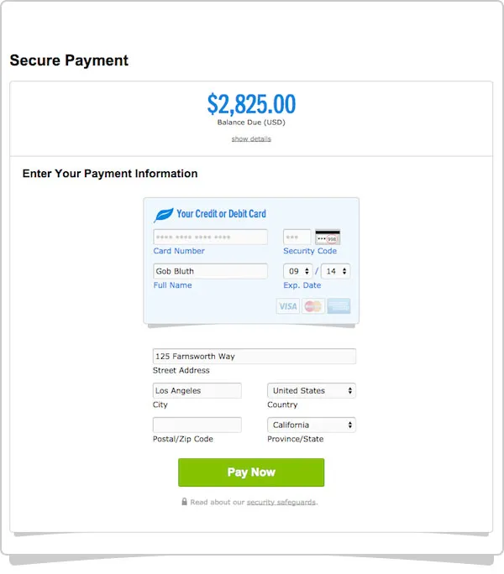Open the Province/State dropdown showing California
Screen dimensions: 504x574
311,425
